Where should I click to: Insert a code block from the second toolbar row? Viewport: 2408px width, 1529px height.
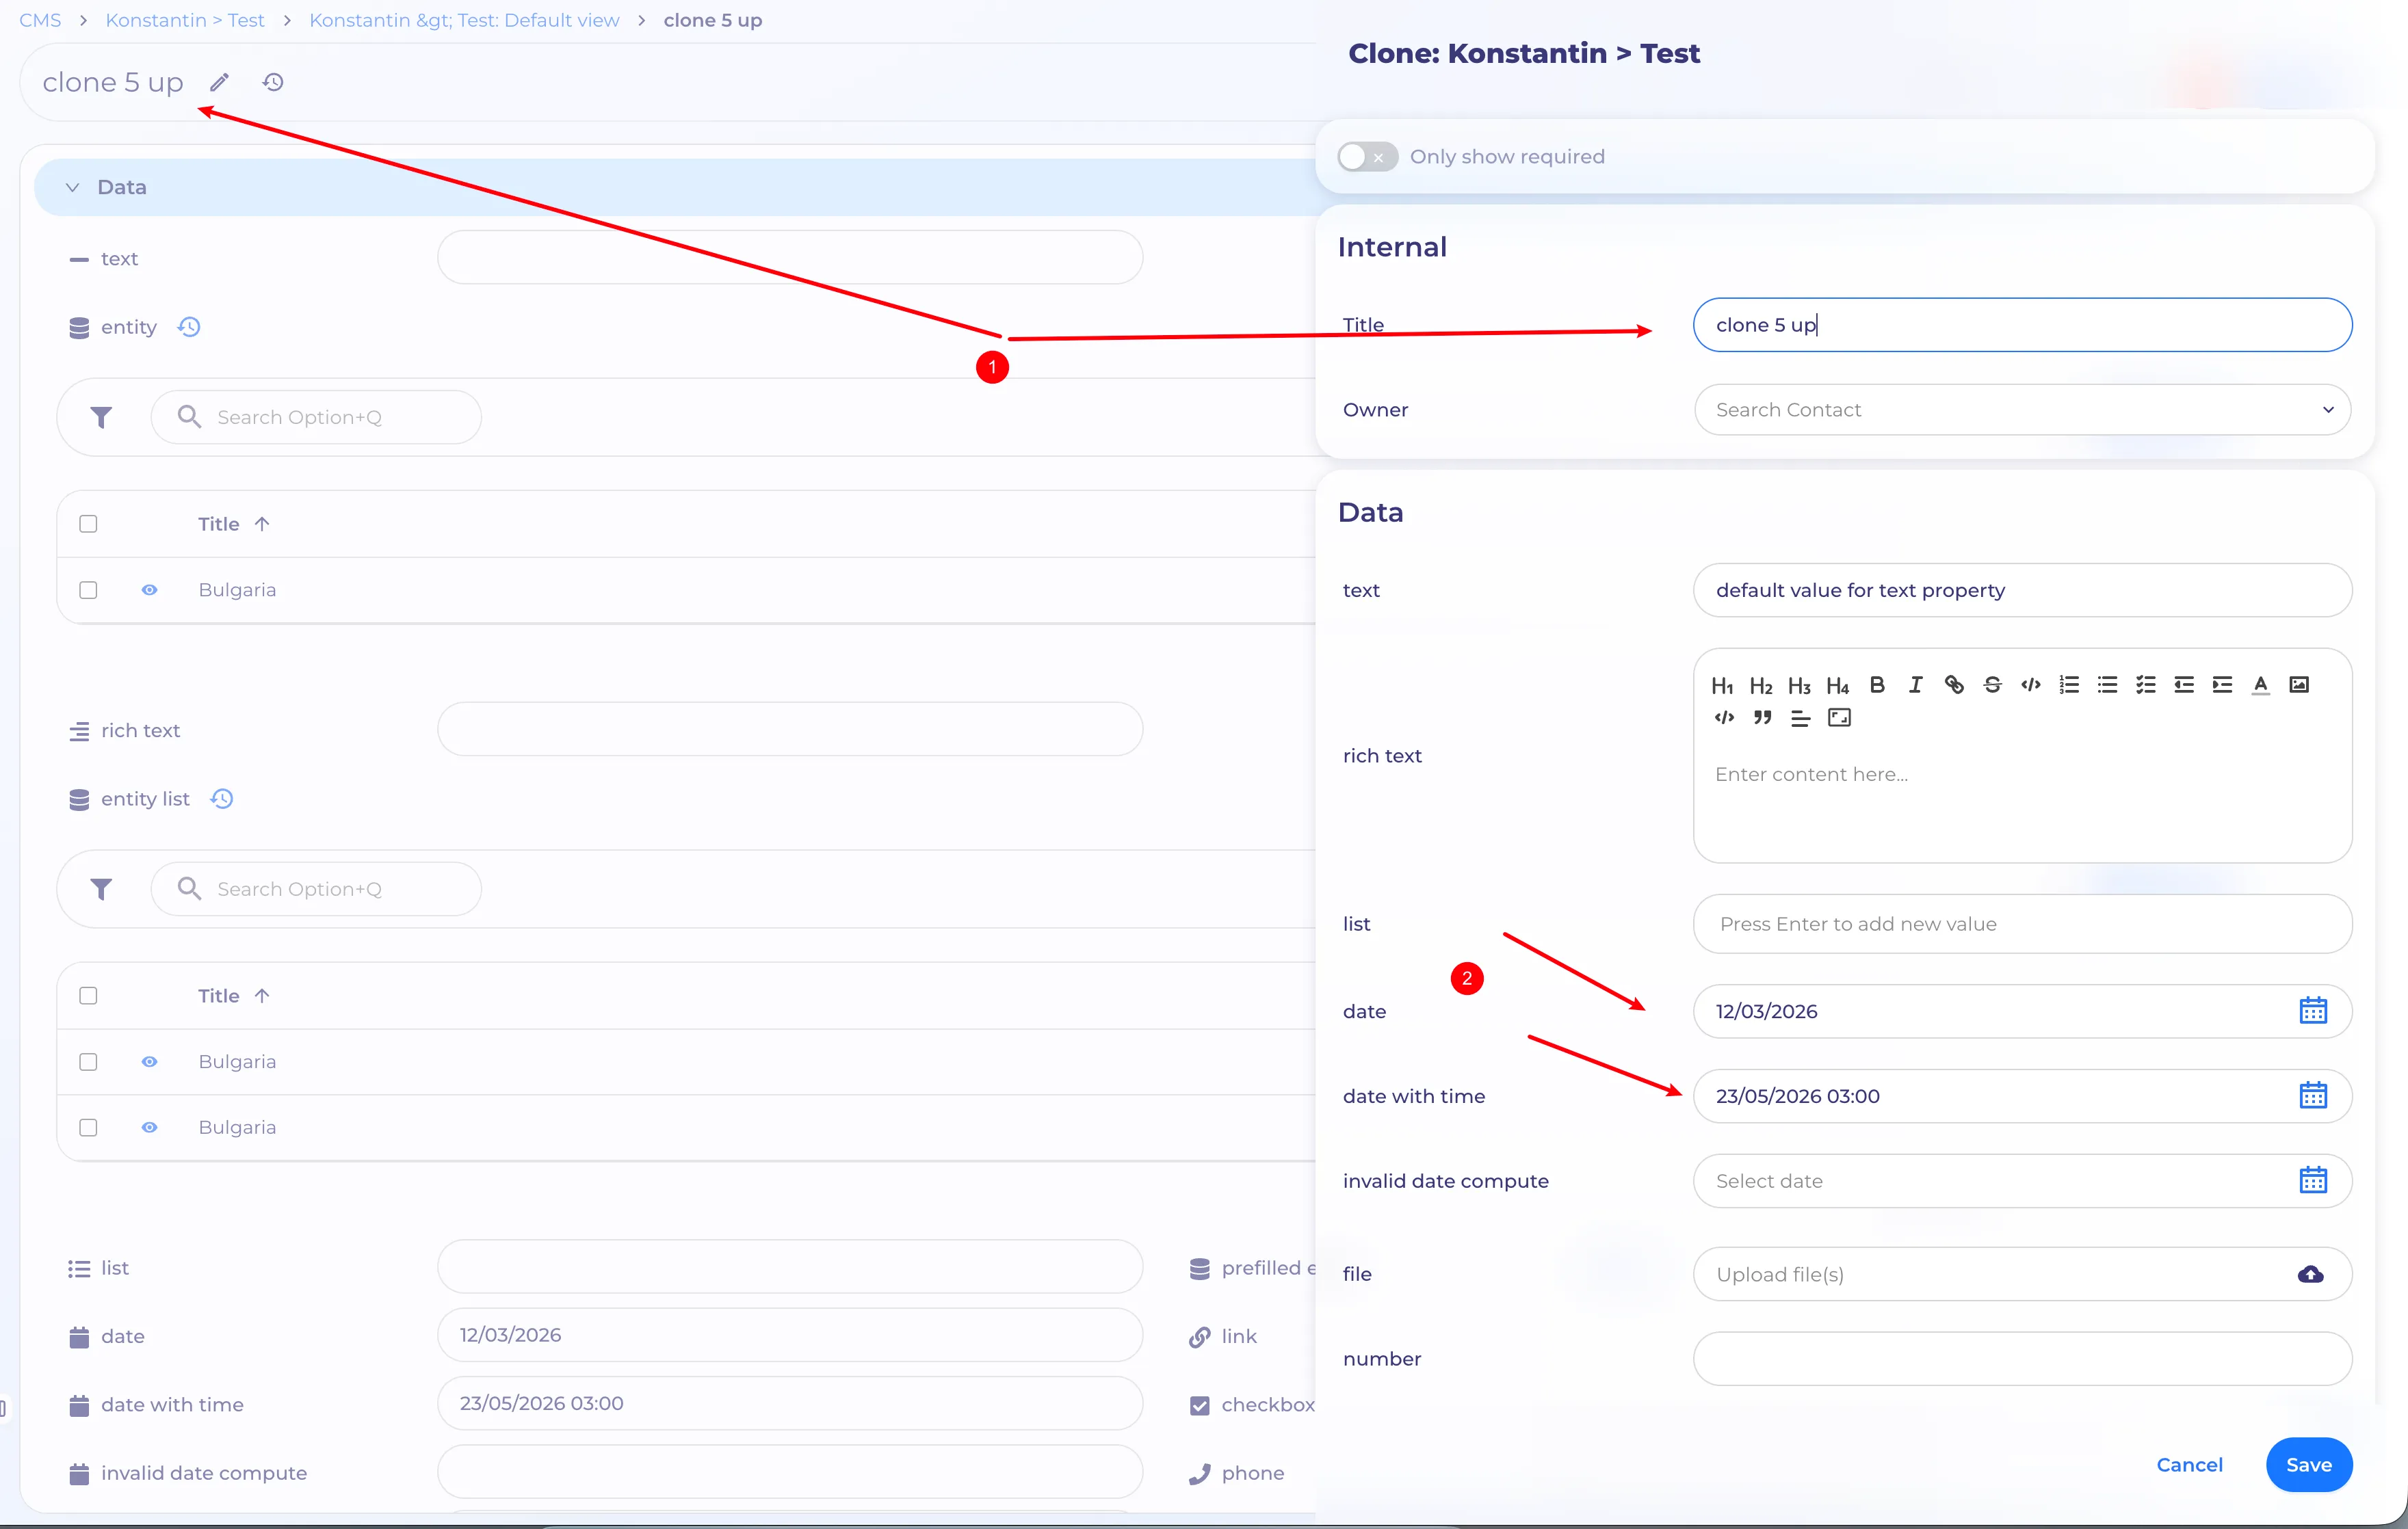pyautogui.click(x=1724, y=717)
